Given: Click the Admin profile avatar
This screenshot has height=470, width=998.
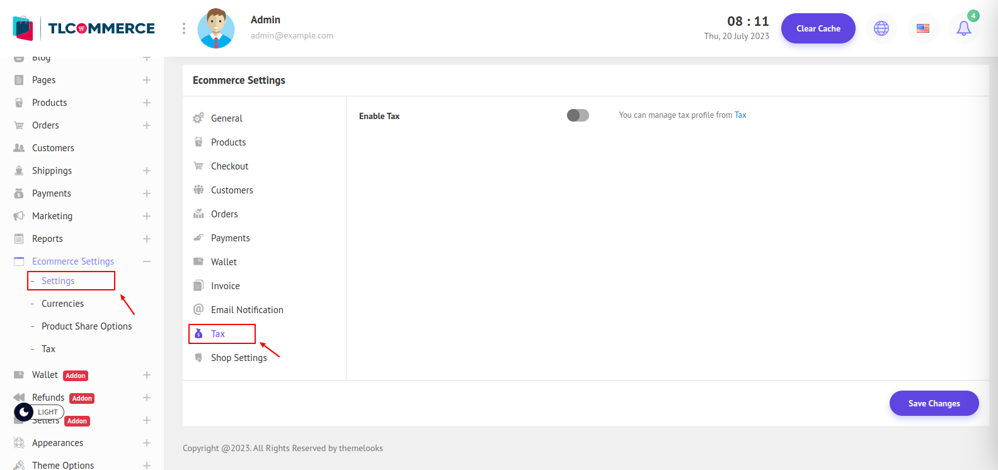Looking at the screenshot, I should point(216,28).
